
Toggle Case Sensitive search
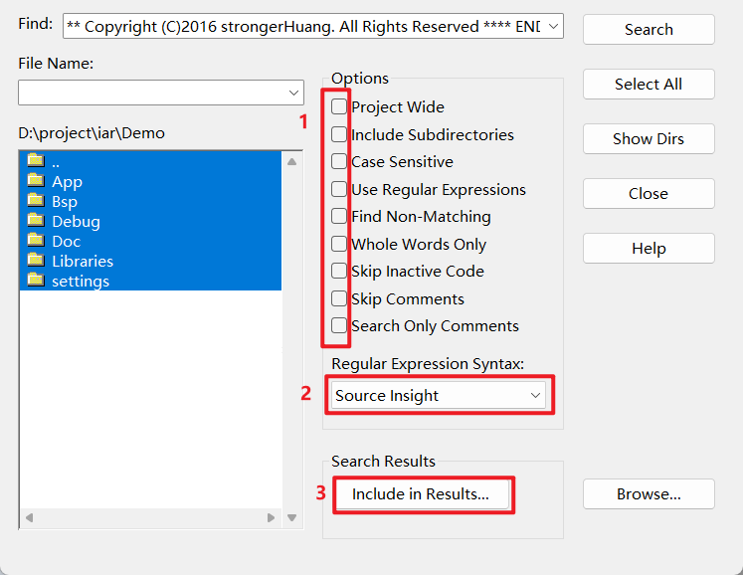(339, 161)
